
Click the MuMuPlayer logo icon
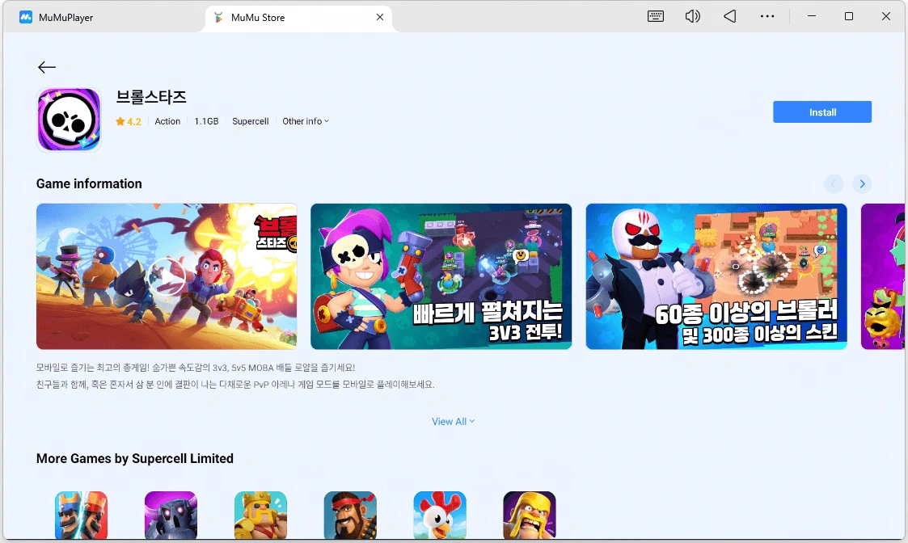point(26,17)
